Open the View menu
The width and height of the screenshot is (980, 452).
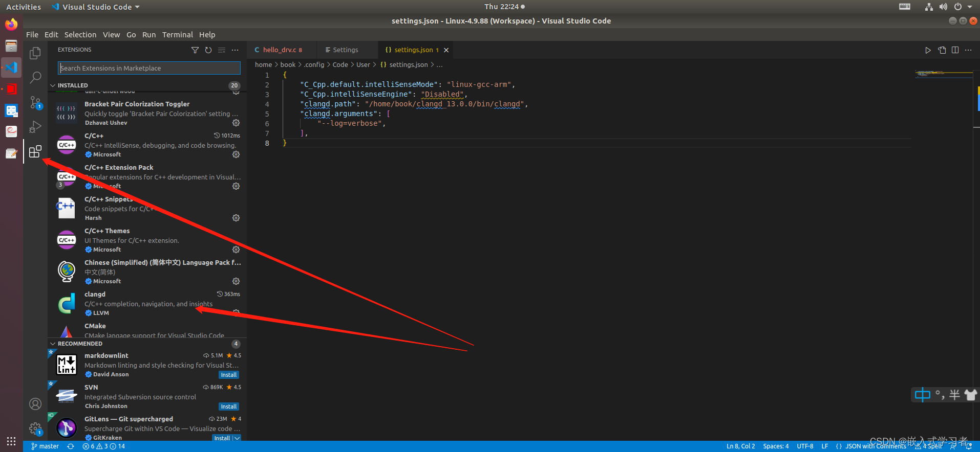click(111, 35)
